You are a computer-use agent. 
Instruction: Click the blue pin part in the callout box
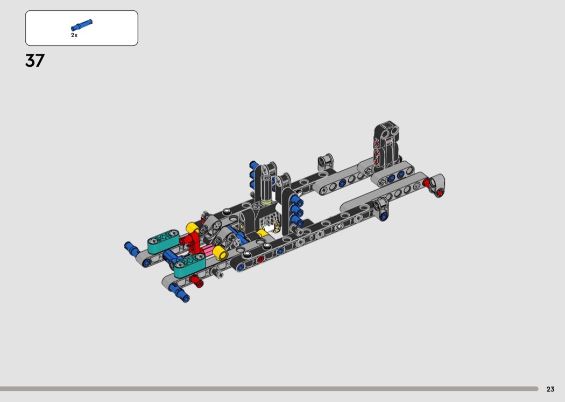point(81,25)
